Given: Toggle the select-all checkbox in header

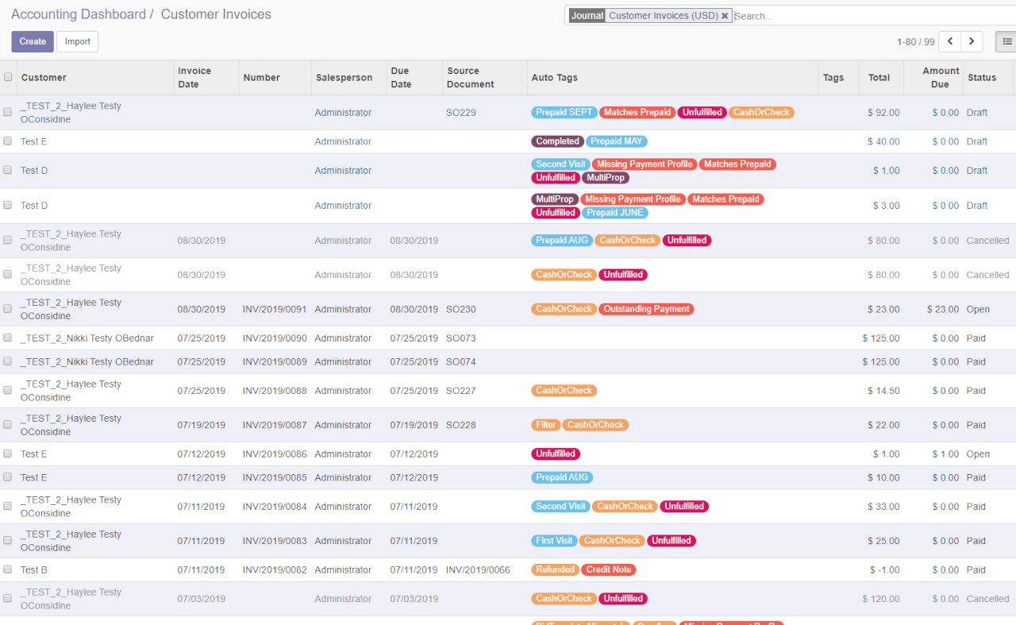Looking at the screenshot, I should pos(8,77).
